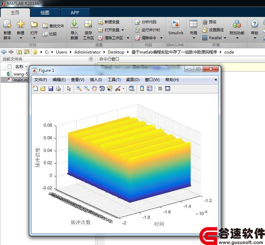Viewport: 265px width, 245px height.
Task: Open Edit (编辑) menu in Figure 1
Action: coord(59,80)
